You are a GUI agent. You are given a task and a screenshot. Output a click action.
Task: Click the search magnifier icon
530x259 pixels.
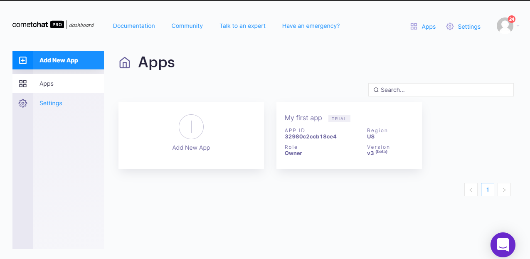(376, 90)
